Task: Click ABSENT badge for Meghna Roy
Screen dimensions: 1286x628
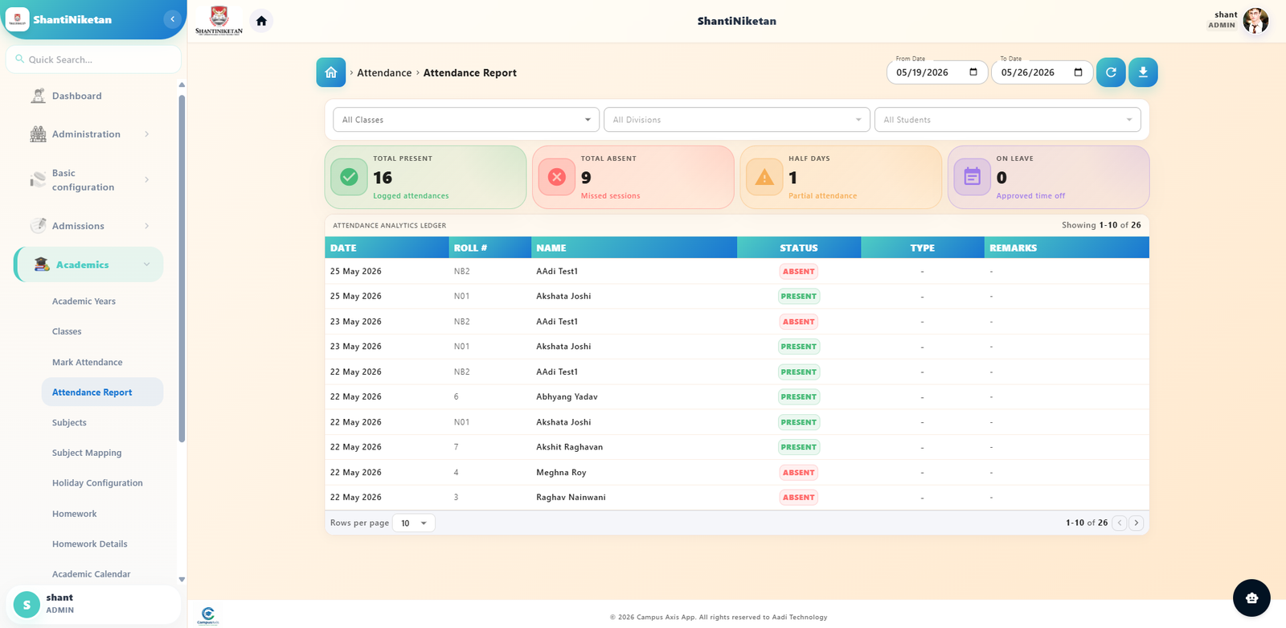Action: click(798, 473)
